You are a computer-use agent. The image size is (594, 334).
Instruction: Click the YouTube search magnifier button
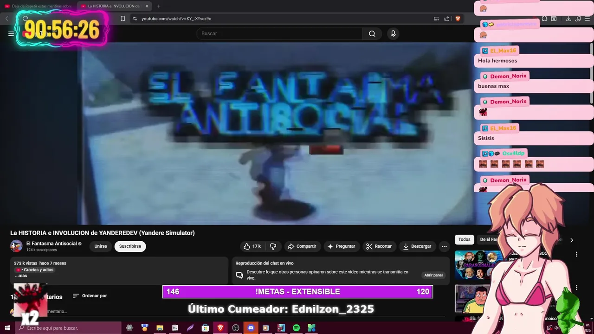click(x=372, y=33)
